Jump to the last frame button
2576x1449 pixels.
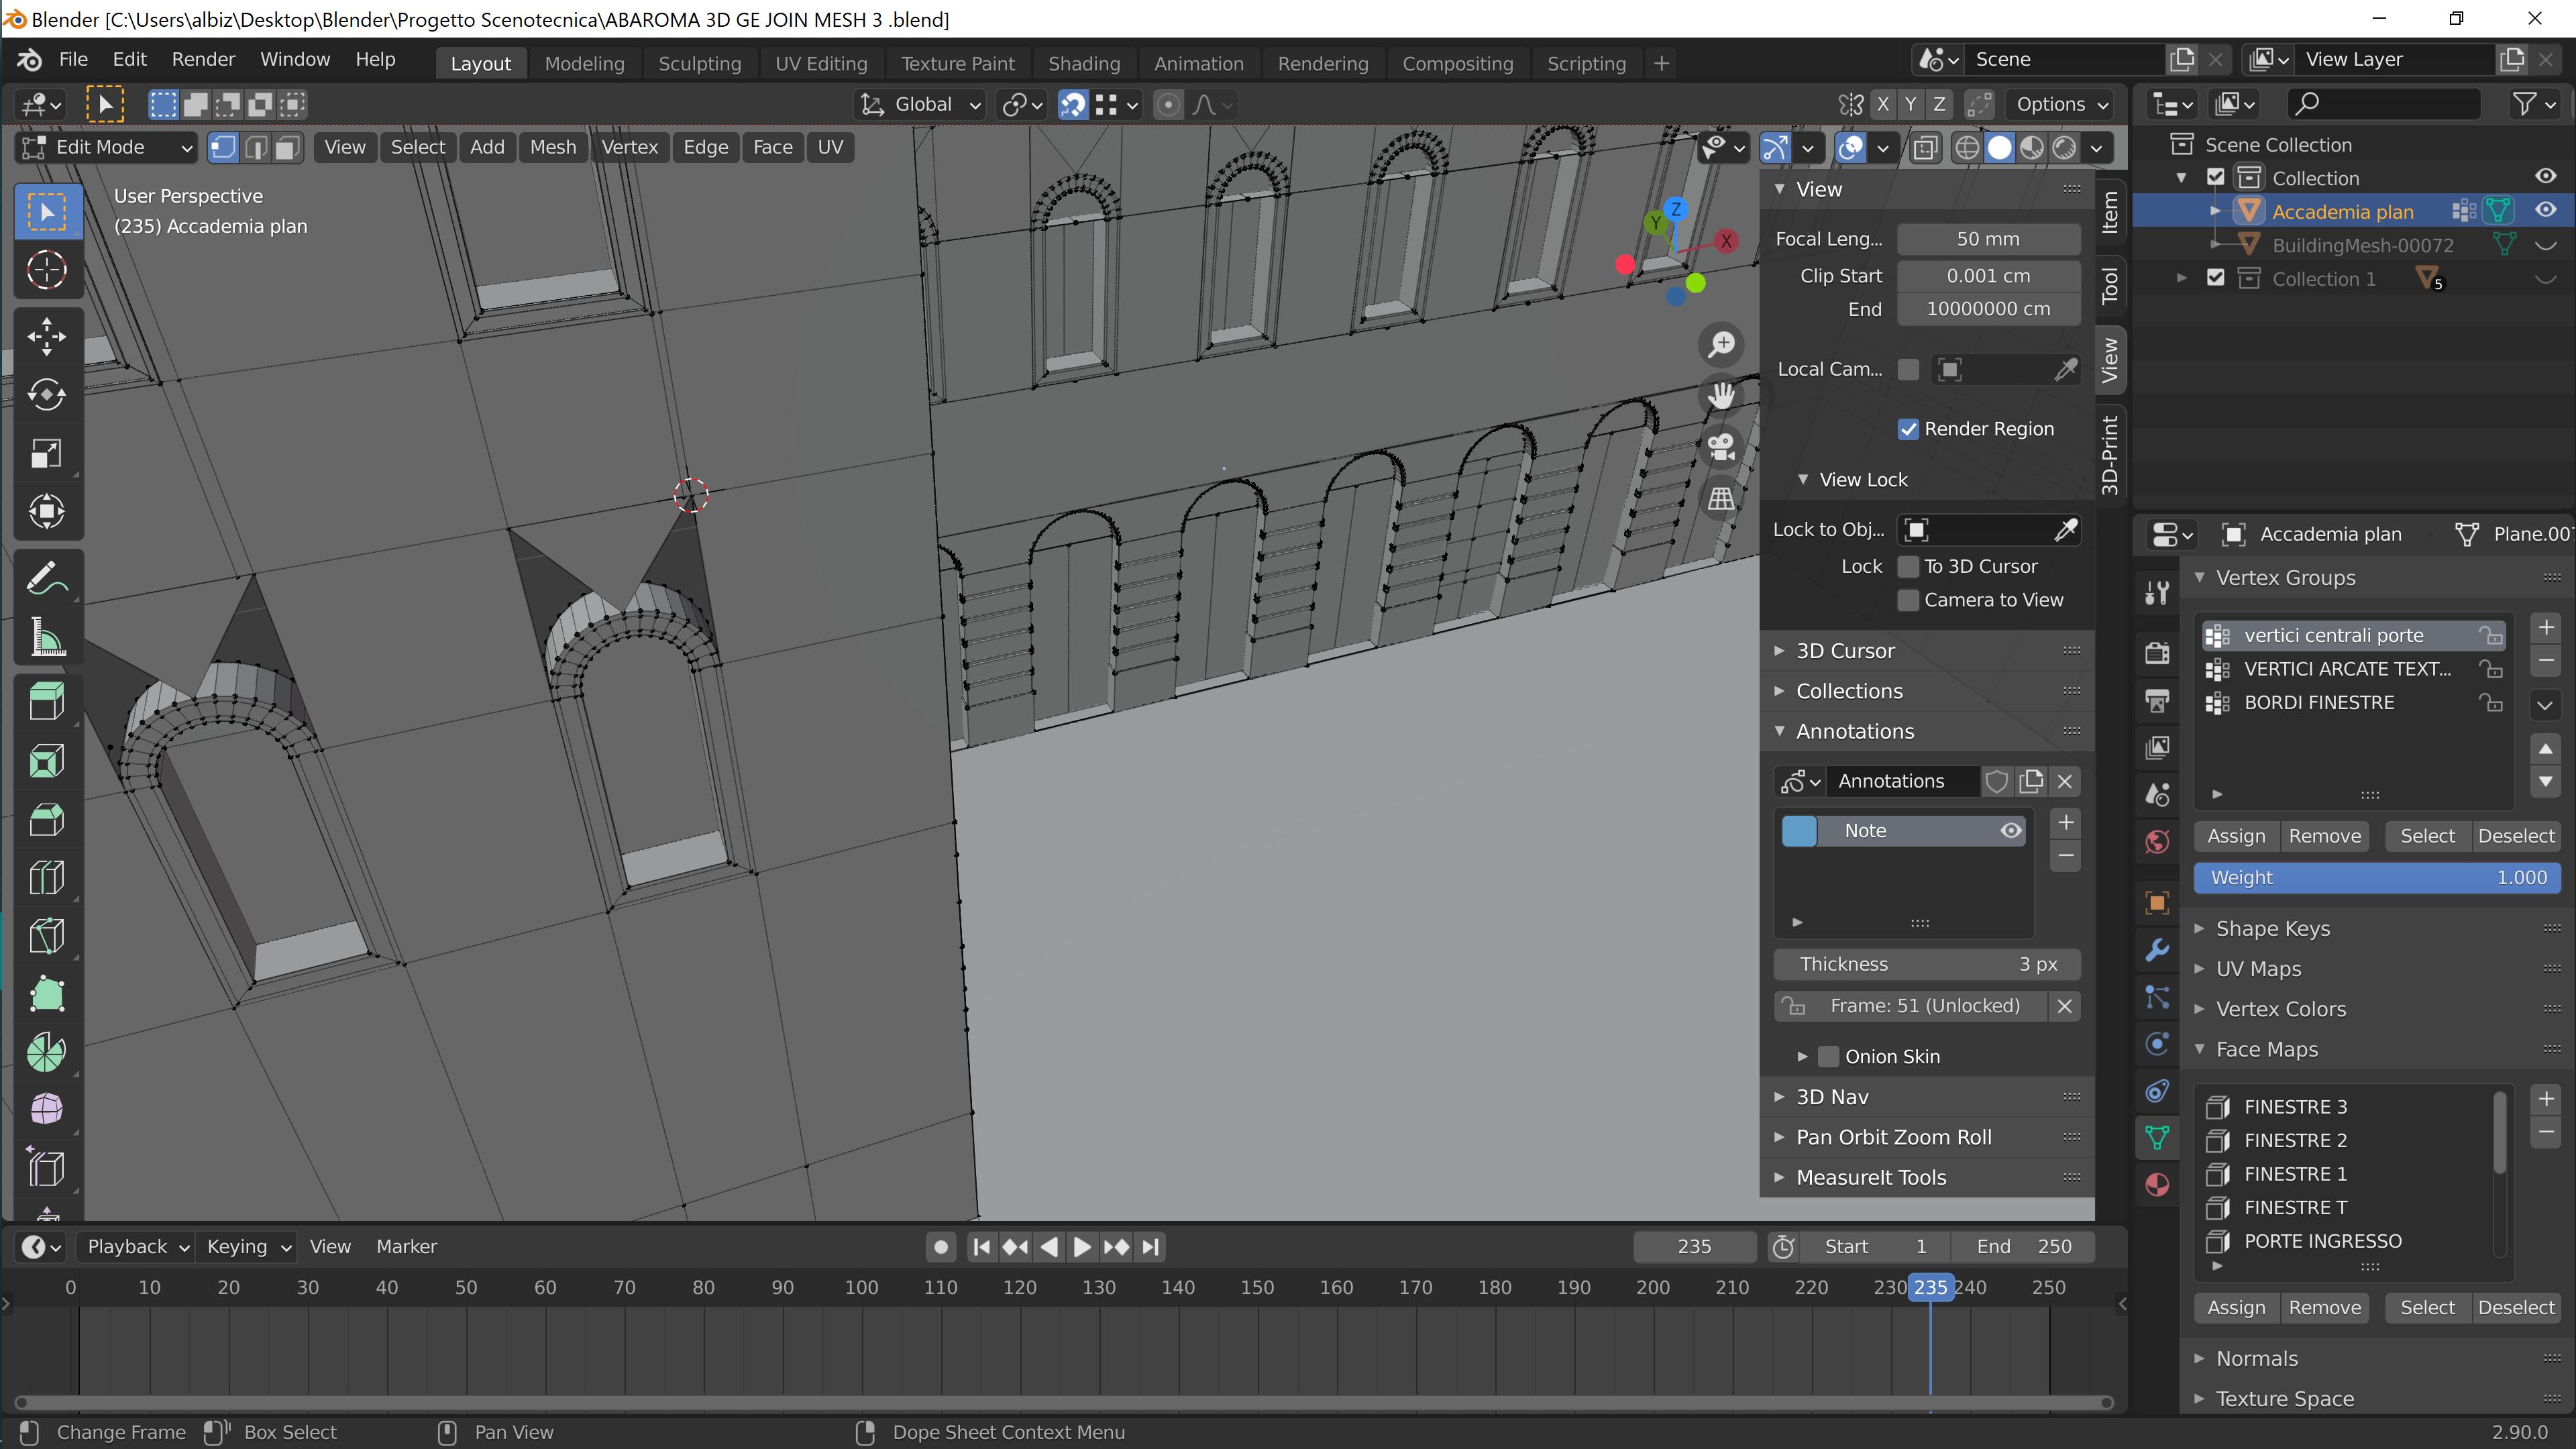tap(1151, 1247)
